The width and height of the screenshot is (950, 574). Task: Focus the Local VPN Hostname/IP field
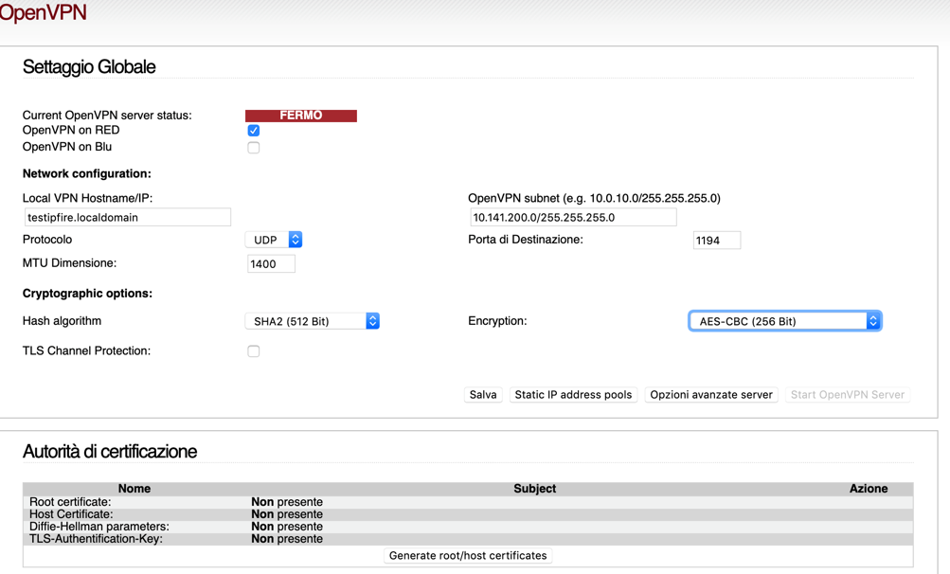pos(128,217)
